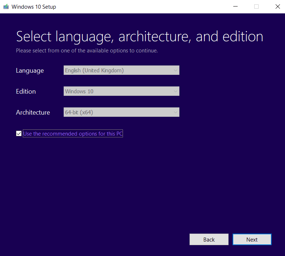Image resolution: width=285 pixels, height=256 pixels.
Task: Uncheck Use the recommended options checkbox
Action: point(19,133)
